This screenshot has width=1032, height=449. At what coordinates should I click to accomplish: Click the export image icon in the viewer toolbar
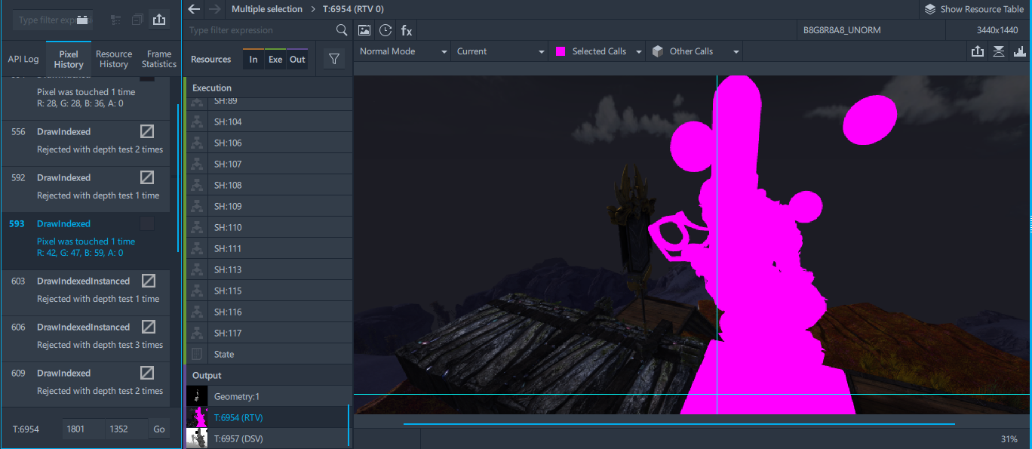(x=978, y=51)
